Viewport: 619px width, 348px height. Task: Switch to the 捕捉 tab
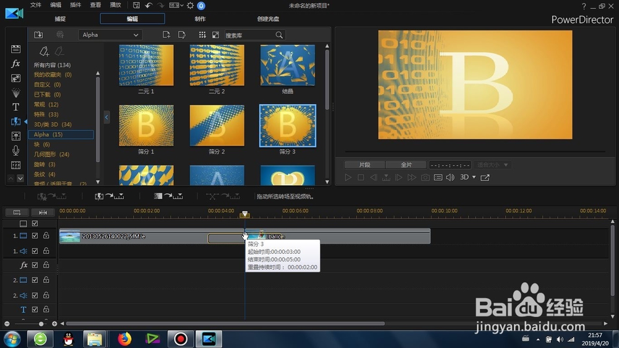coord(60,19)
